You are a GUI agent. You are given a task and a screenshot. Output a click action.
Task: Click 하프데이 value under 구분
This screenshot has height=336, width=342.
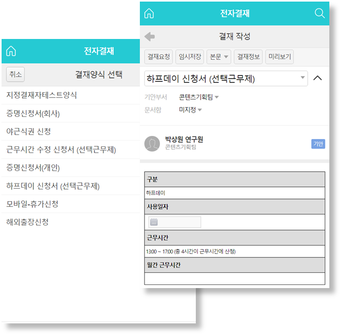[156, 193]
